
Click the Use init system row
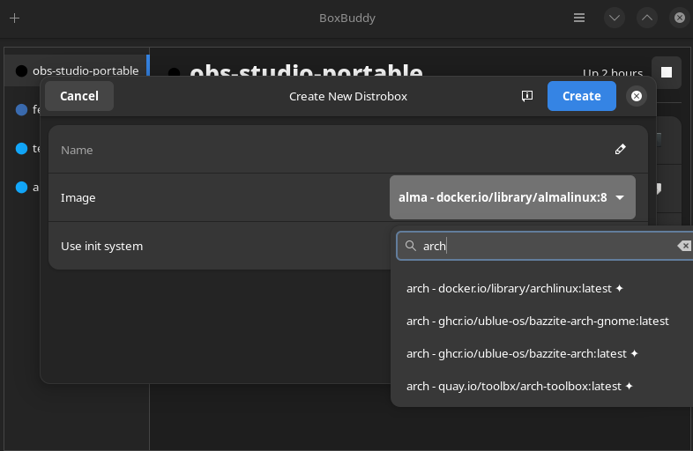tap(212, 246)
